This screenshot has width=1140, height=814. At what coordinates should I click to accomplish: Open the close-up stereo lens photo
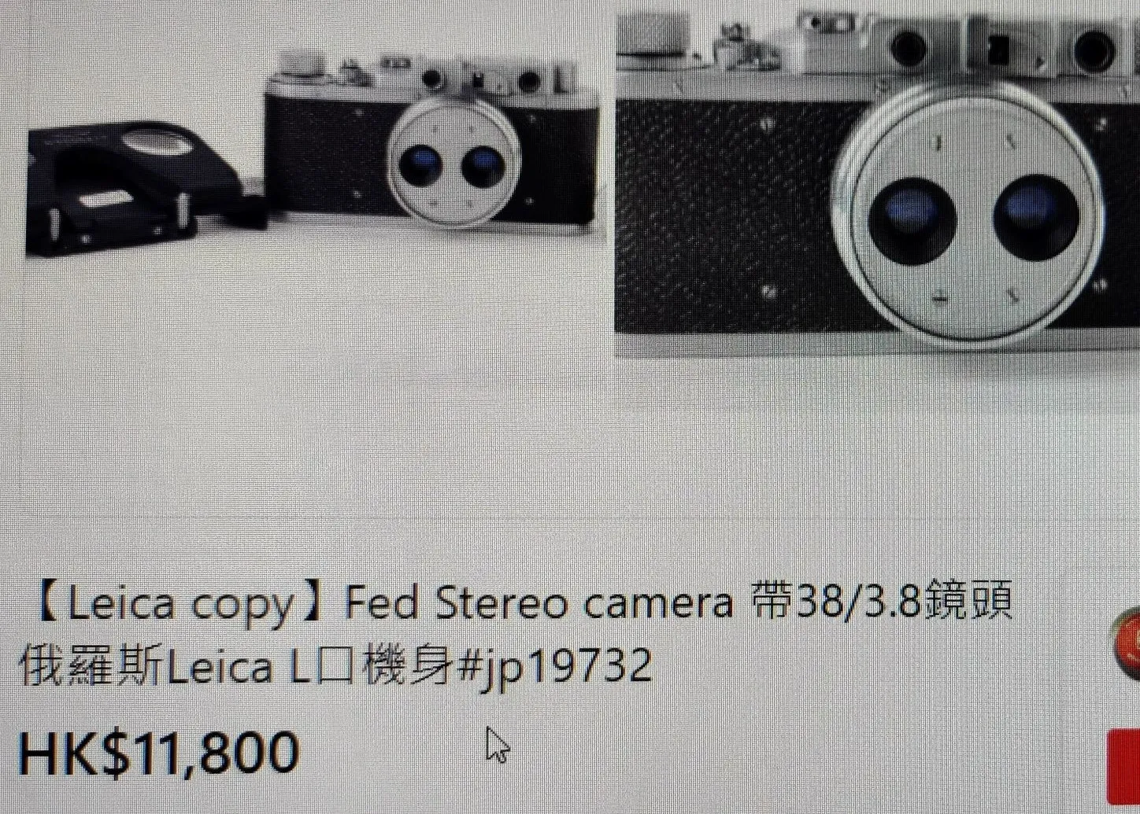pyautogui.click(x=877, y=179)
